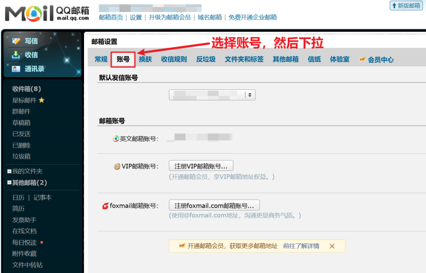Click the contacts card icon
This screenshot has height=273, width=426.
pyautogui.click(x=16, y=69)
